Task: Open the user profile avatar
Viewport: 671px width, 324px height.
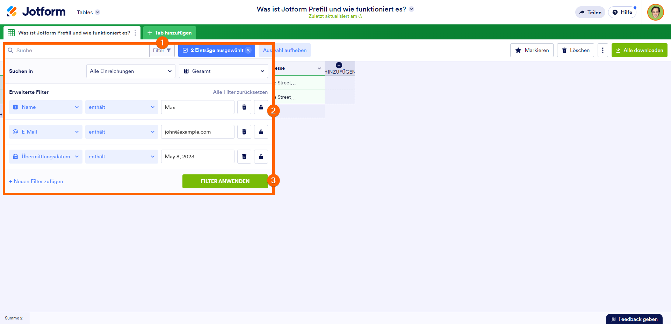Action: click(655, 12)
